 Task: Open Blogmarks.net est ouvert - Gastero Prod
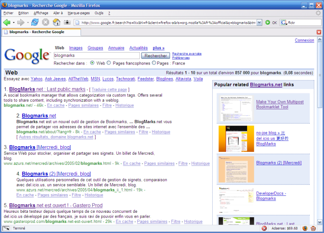click(x=56, y=206)
